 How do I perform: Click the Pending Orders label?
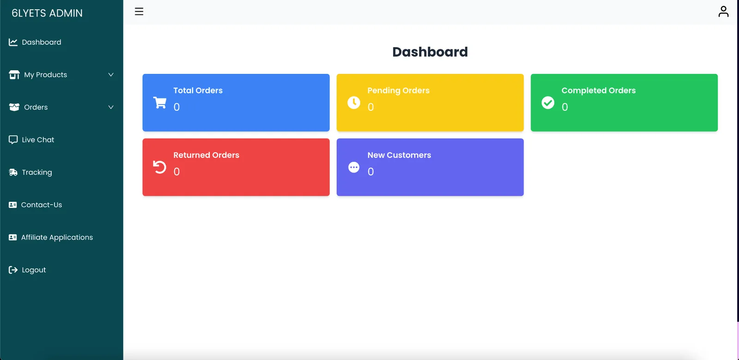coord(399,90)
